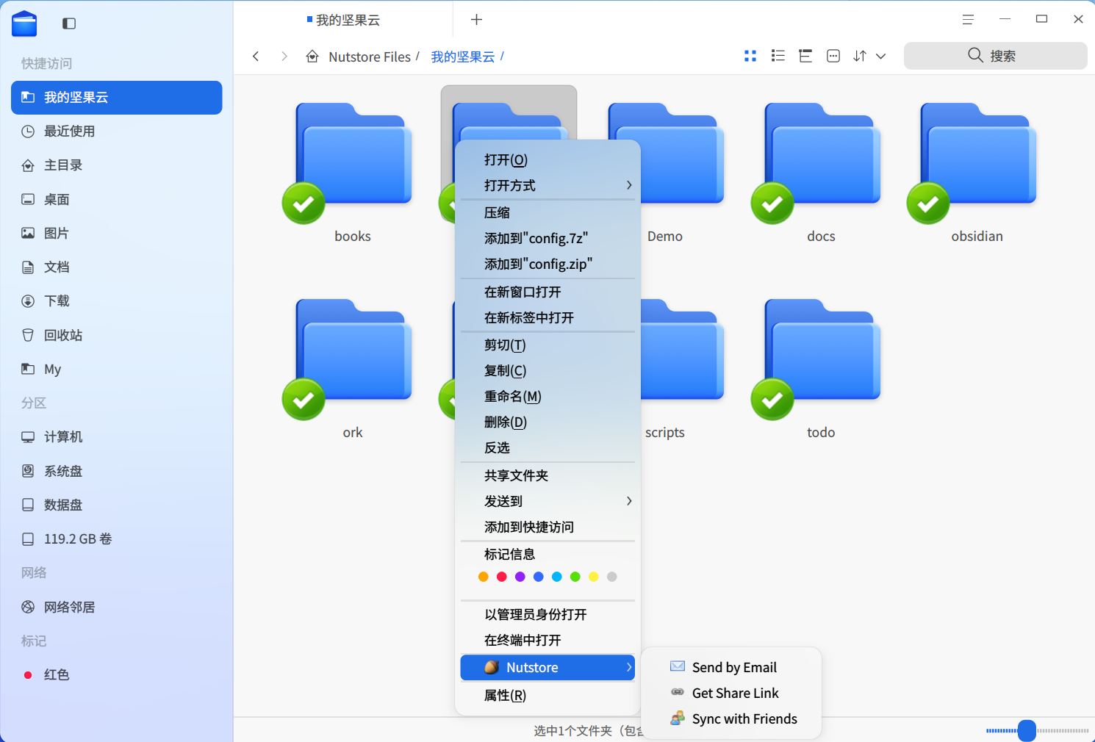
Task: Click the icon size zoom slider handle
Action: 1027,730
